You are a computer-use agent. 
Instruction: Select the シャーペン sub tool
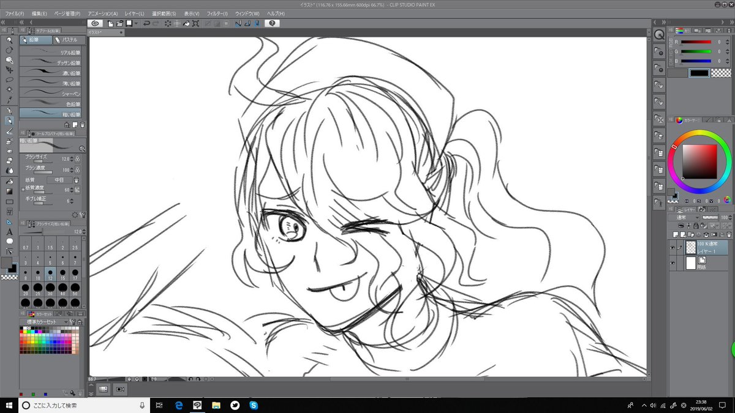coord(50,94)
